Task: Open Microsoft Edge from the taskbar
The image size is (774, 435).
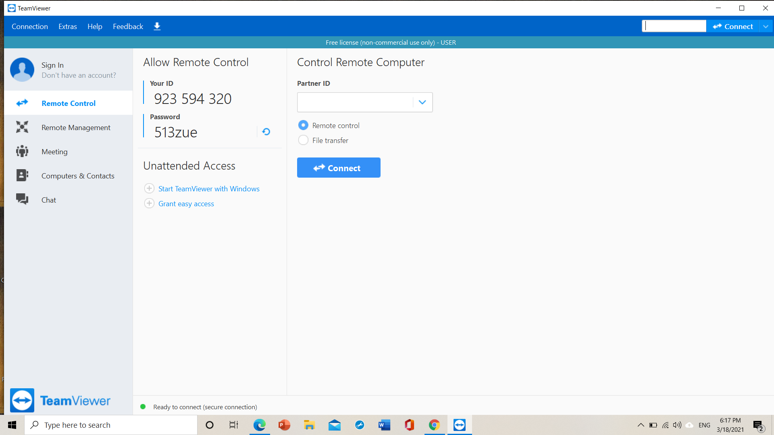Action: coord(259,425)
